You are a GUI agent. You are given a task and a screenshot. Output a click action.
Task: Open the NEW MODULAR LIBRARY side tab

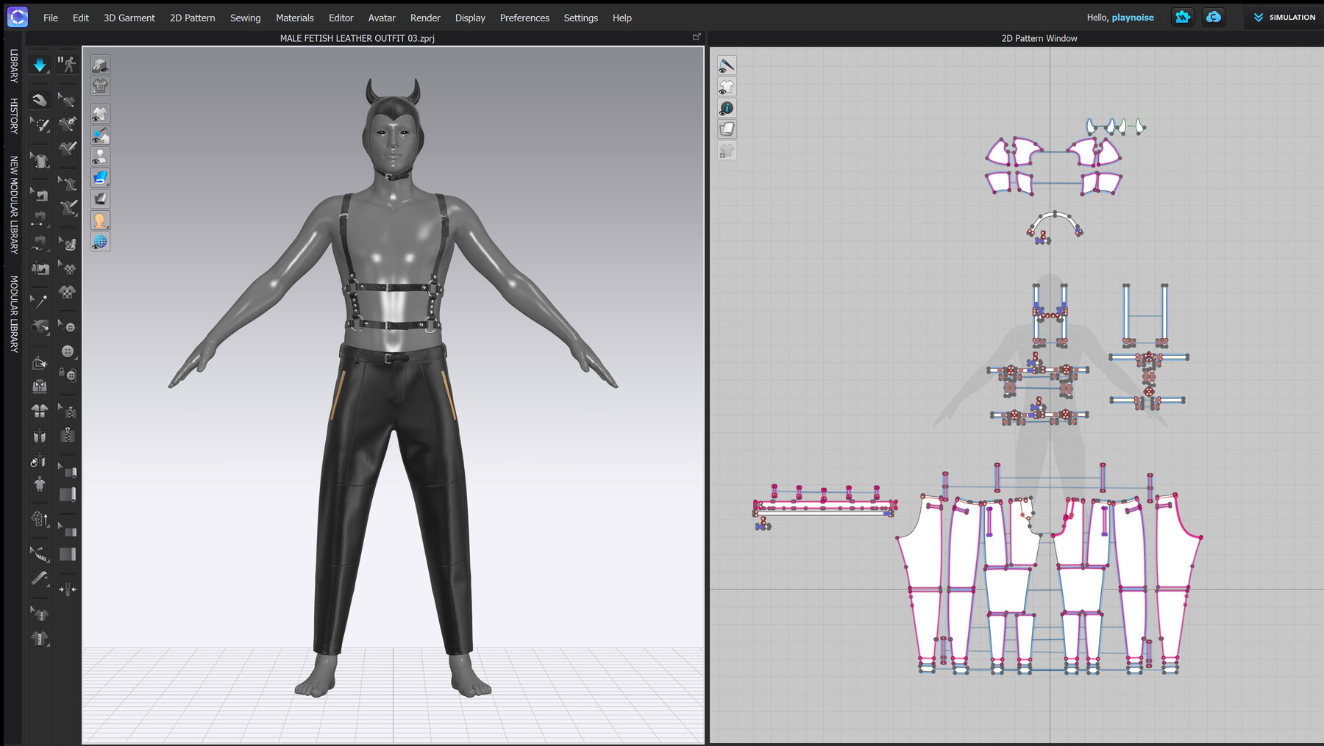point(13,204)
